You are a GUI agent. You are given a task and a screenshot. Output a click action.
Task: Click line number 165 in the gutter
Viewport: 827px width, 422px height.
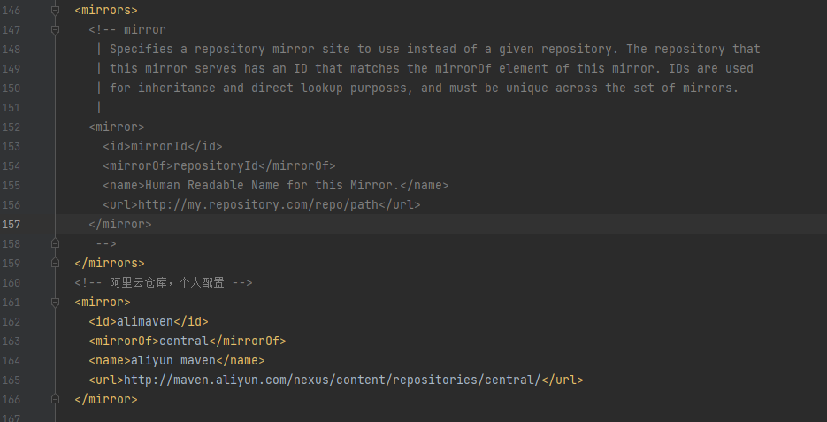(11, 380)
